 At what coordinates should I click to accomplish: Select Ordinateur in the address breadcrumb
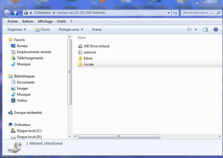(x=43, y=13)
